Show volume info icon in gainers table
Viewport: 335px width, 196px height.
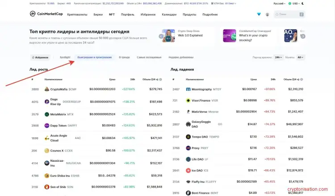pyautogui.click(x=160, y=79)
